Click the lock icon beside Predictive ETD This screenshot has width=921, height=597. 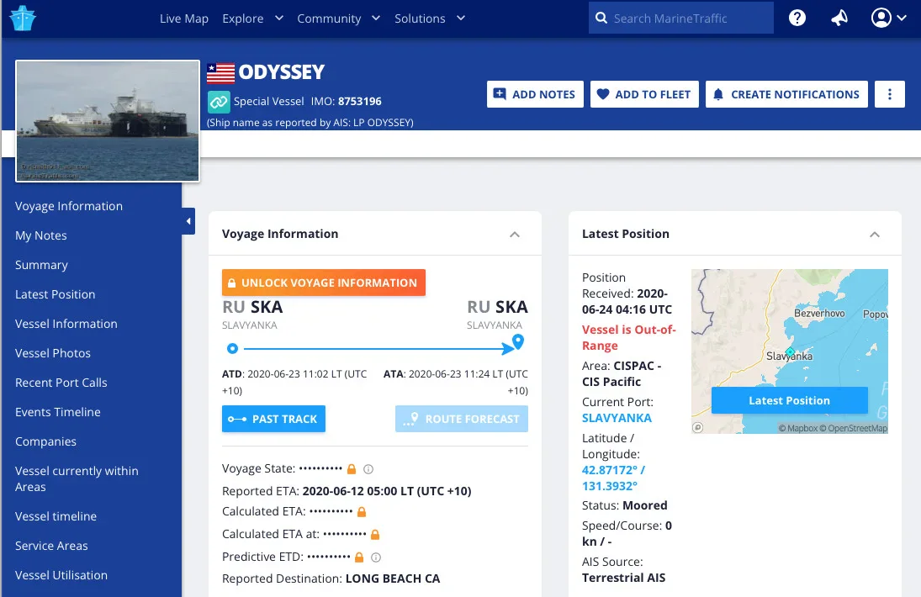tap(359, 557)
